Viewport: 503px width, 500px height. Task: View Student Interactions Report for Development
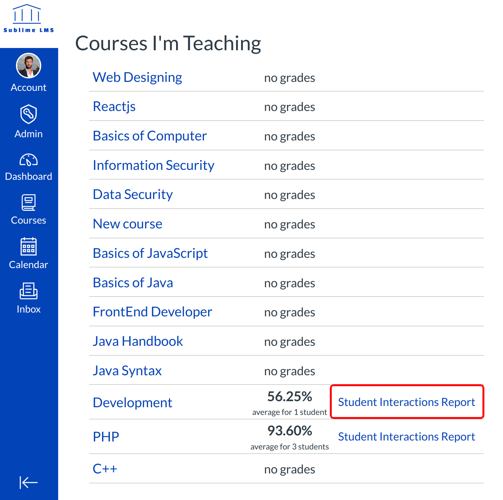[x=406, y=402]
